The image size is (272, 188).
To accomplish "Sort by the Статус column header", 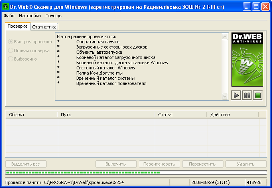I will [181, 115].
